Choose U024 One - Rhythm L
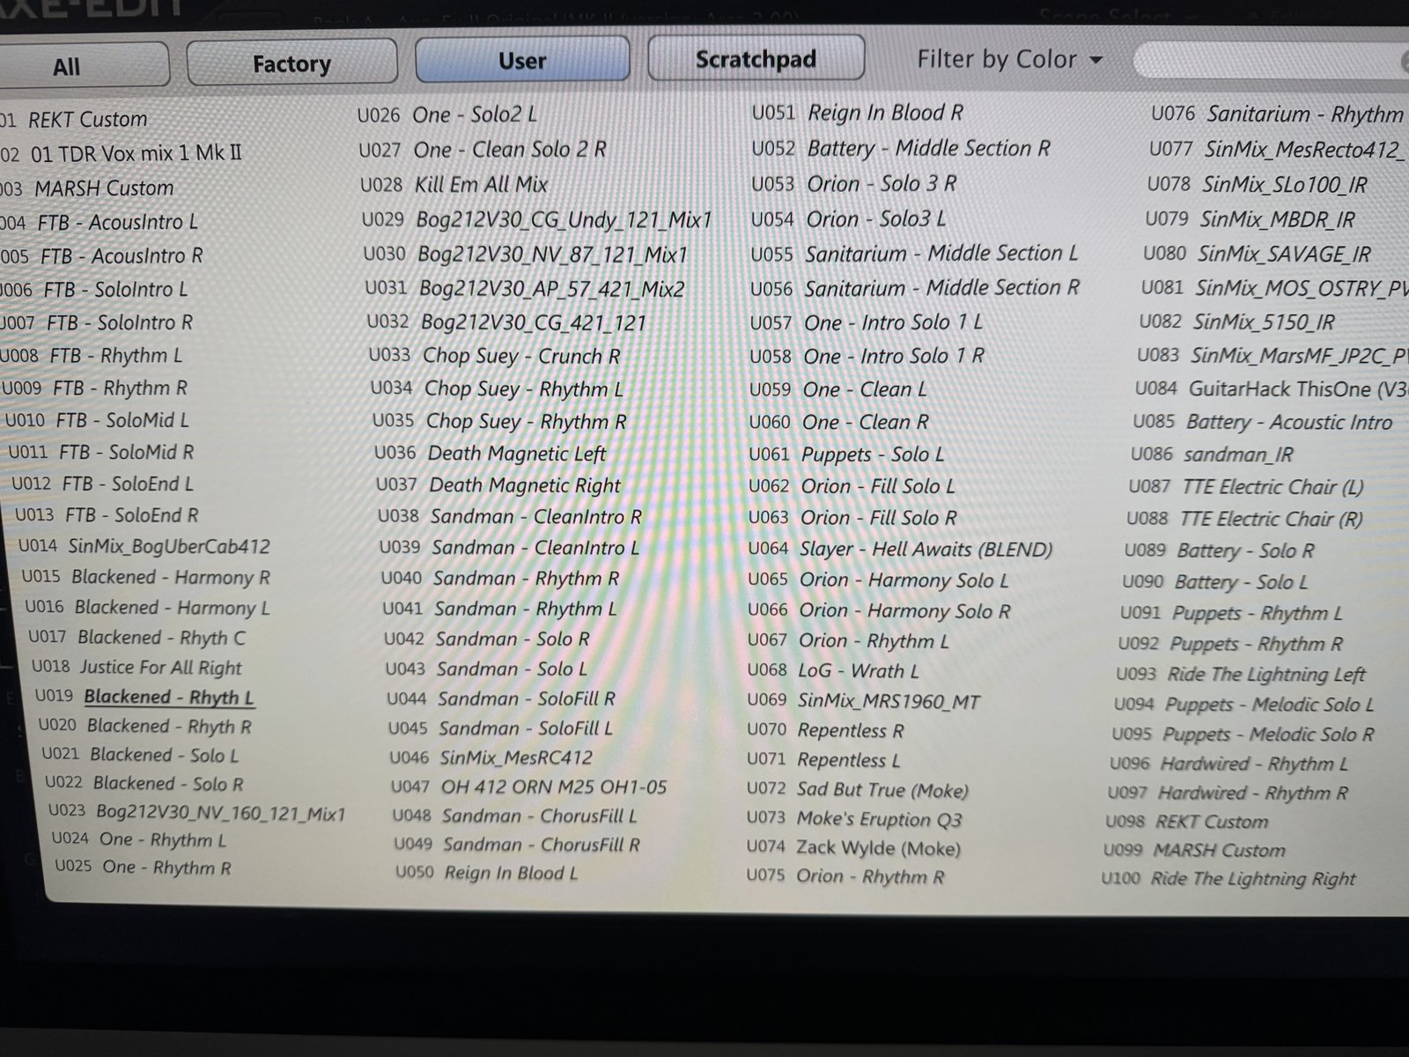1409x1057 pixels. coord(139,839)
